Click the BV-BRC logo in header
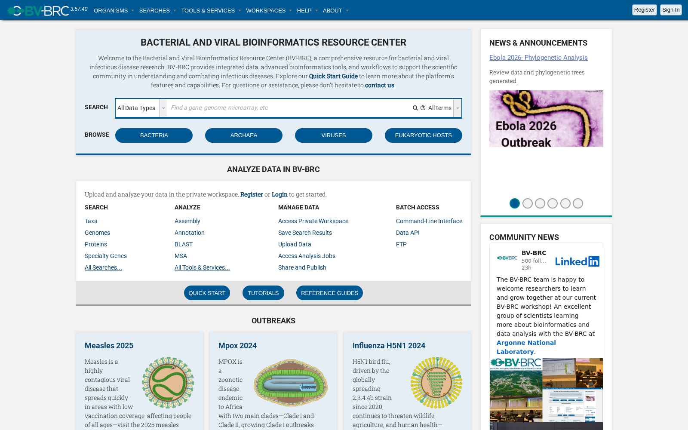This screenshot has width=688, height=430. coord(38,10)
